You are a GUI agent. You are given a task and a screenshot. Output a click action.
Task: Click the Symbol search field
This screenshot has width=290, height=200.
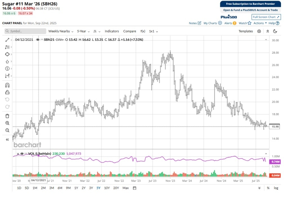pyautogui.click(x=25, y=31)
